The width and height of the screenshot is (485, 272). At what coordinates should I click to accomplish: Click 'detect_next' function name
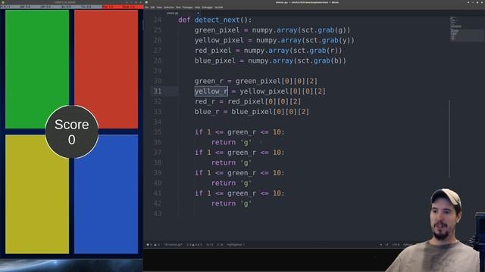click(217, 20)
